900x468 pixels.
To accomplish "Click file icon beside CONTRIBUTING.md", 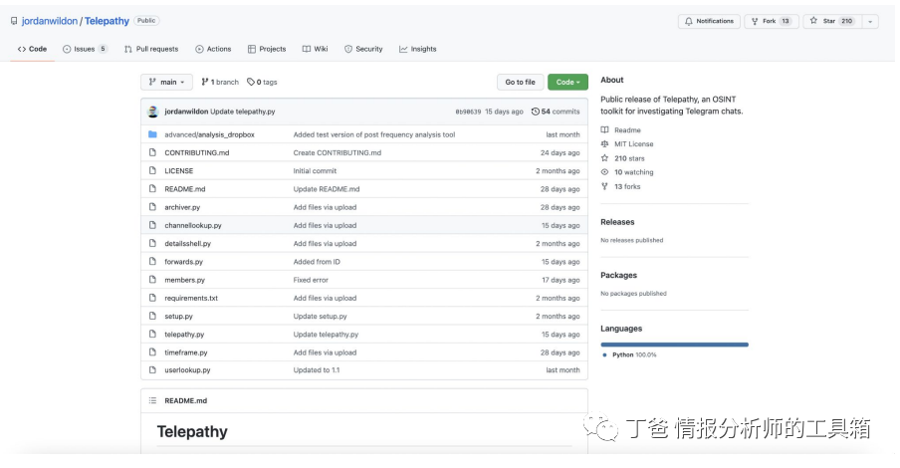I will click(x=152, y=152).
